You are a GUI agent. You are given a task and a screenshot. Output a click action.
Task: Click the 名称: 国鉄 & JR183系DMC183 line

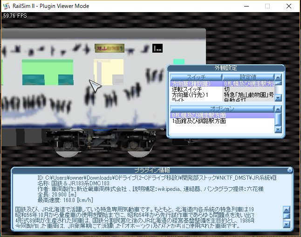73,183
